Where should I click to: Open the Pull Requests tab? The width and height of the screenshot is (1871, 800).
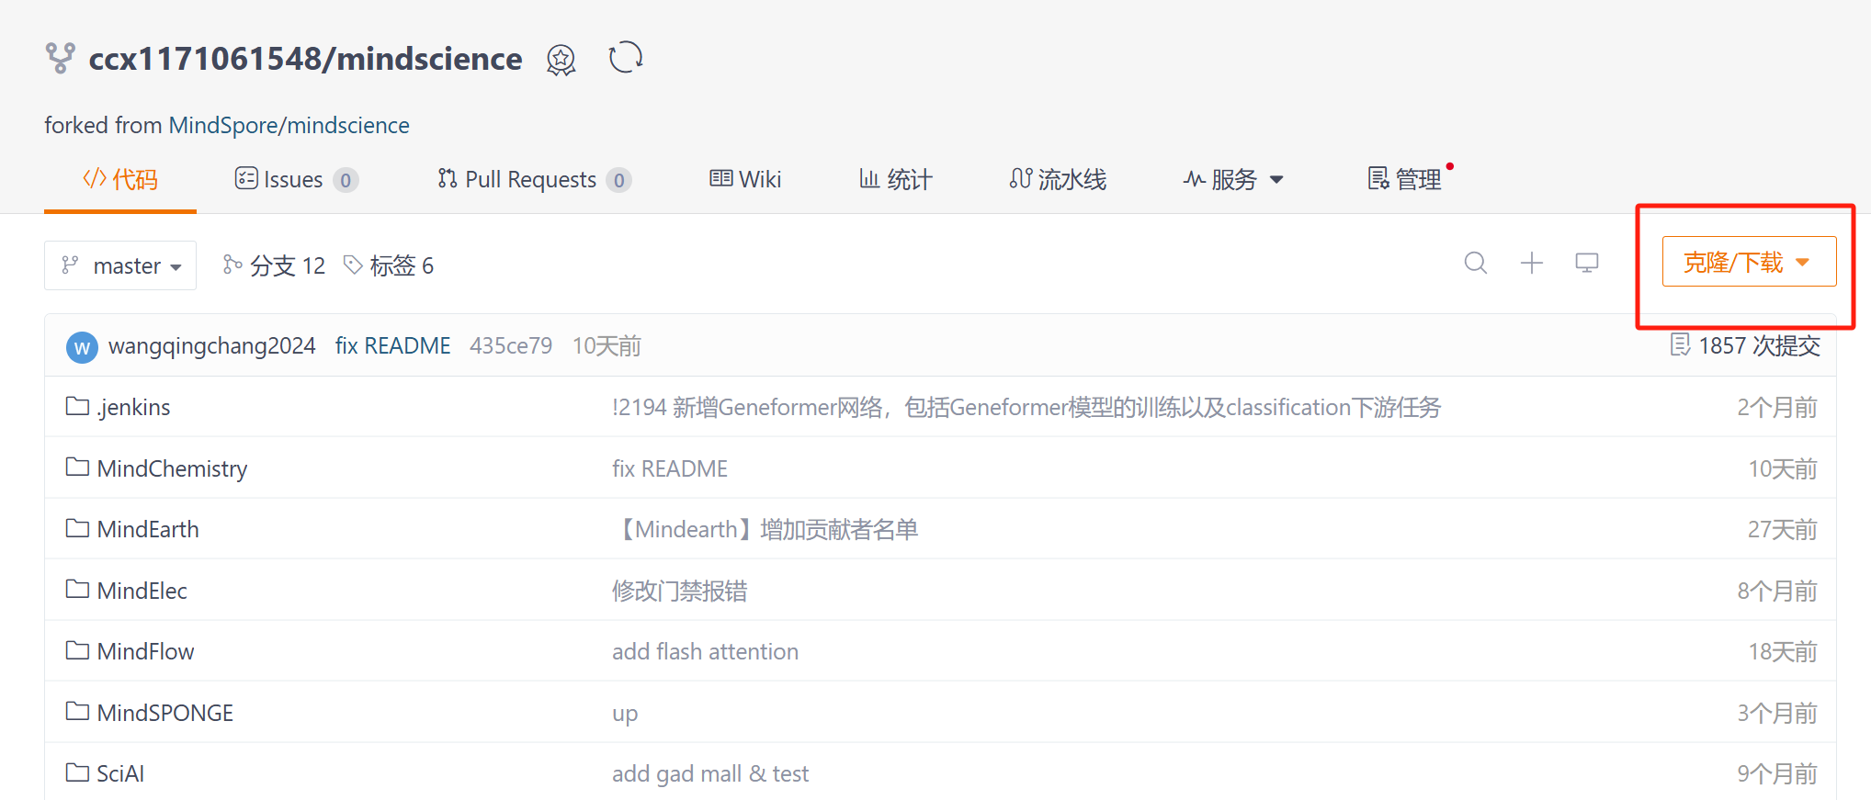point(534,179)
